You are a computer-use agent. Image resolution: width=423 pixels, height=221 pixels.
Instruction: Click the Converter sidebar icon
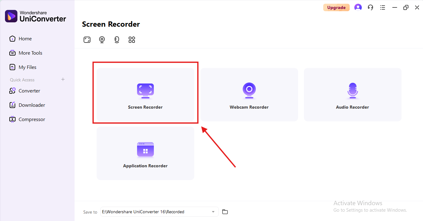[12, 91]
